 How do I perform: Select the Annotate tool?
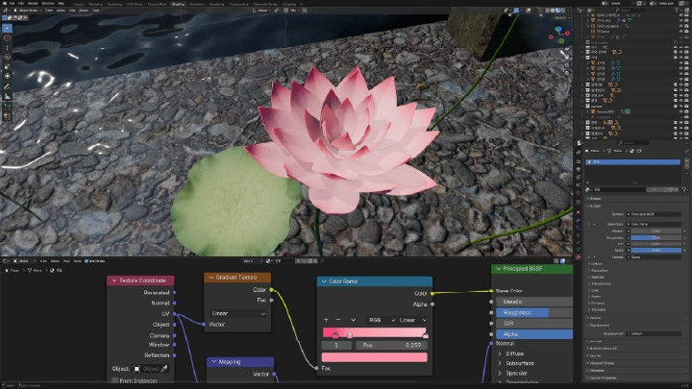(x=7, y=87)
